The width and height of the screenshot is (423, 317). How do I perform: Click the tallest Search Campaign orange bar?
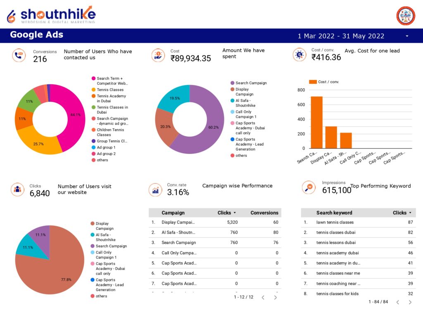point(317,122)
